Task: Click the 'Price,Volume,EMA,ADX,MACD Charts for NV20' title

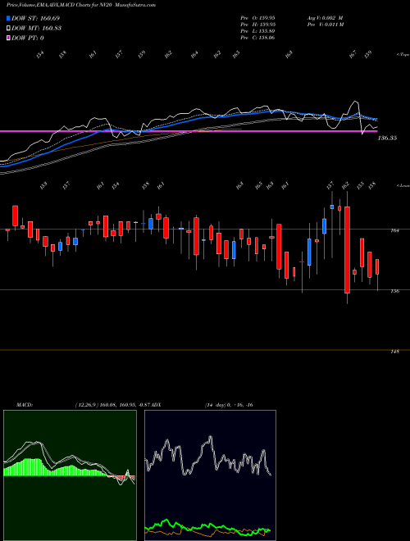Action: 58,5
